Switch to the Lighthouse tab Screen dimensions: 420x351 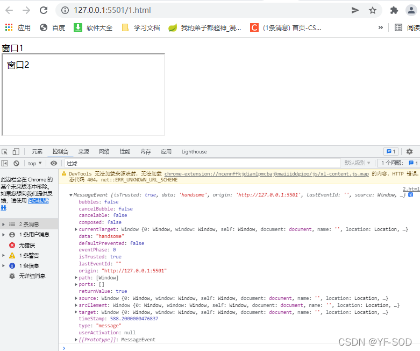click(194, 152)
